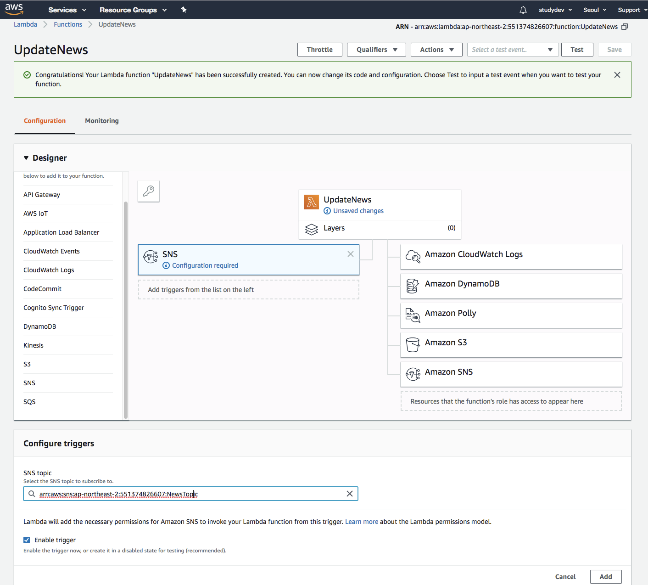Switch to the Monitoring tab
Image resolution: width=648 pixels, height=585 pixels.
click(102, 121)
